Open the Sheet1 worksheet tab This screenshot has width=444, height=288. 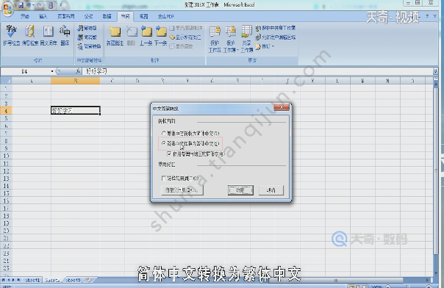[32, 280]
